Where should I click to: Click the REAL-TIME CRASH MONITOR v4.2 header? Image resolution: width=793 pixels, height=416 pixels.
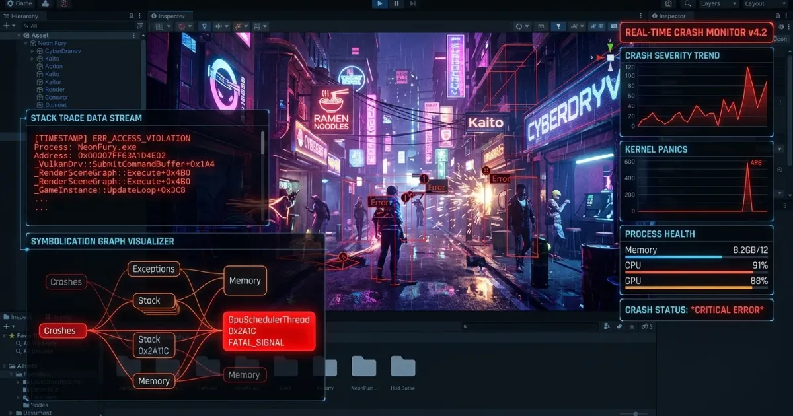[696, 32]
